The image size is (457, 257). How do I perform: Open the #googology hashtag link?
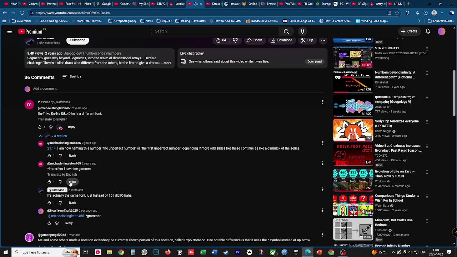(x=73, y=54)
